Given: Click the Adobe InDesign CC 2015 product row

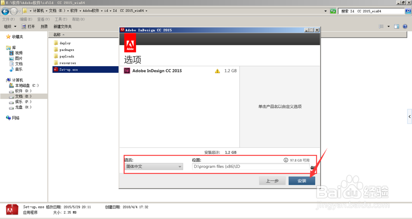Looking at the screenshot, I should (x=180, y=71).
